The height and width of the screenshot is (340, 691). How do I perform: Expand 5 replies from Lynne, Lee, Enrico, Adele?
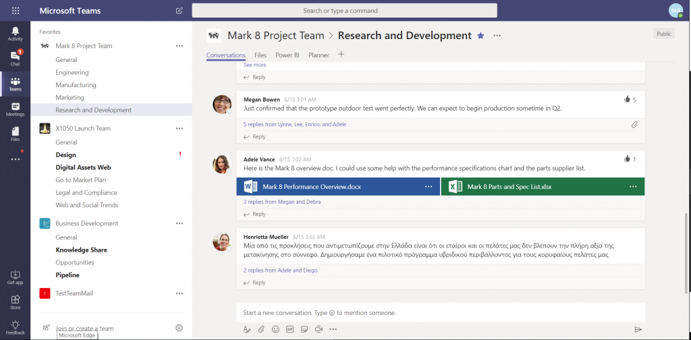click(x=295, y=125)
